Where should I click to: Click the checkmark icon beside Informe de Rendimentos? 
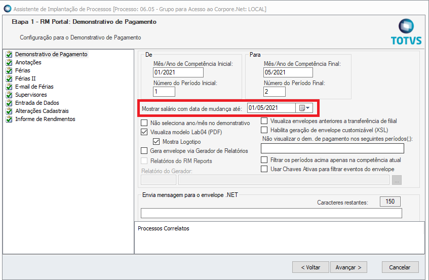click(9, 119)
